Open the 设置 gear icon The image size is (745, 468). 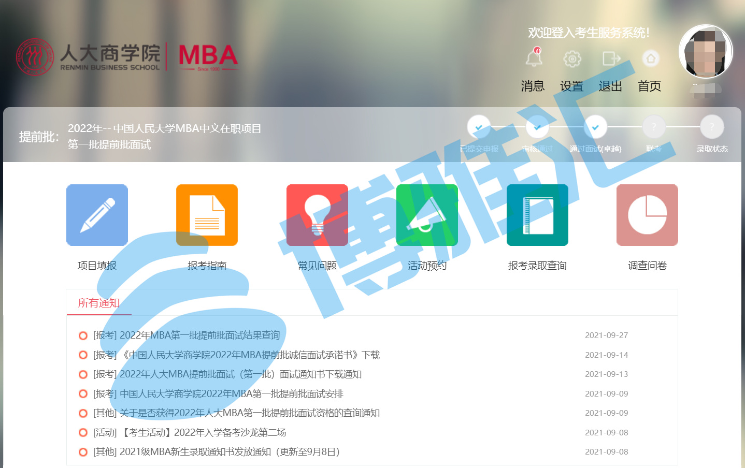[572, 58]
